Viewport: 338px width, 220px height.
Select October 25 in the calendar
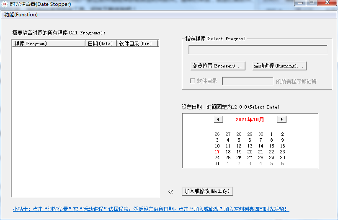click(x=228, y=158)
